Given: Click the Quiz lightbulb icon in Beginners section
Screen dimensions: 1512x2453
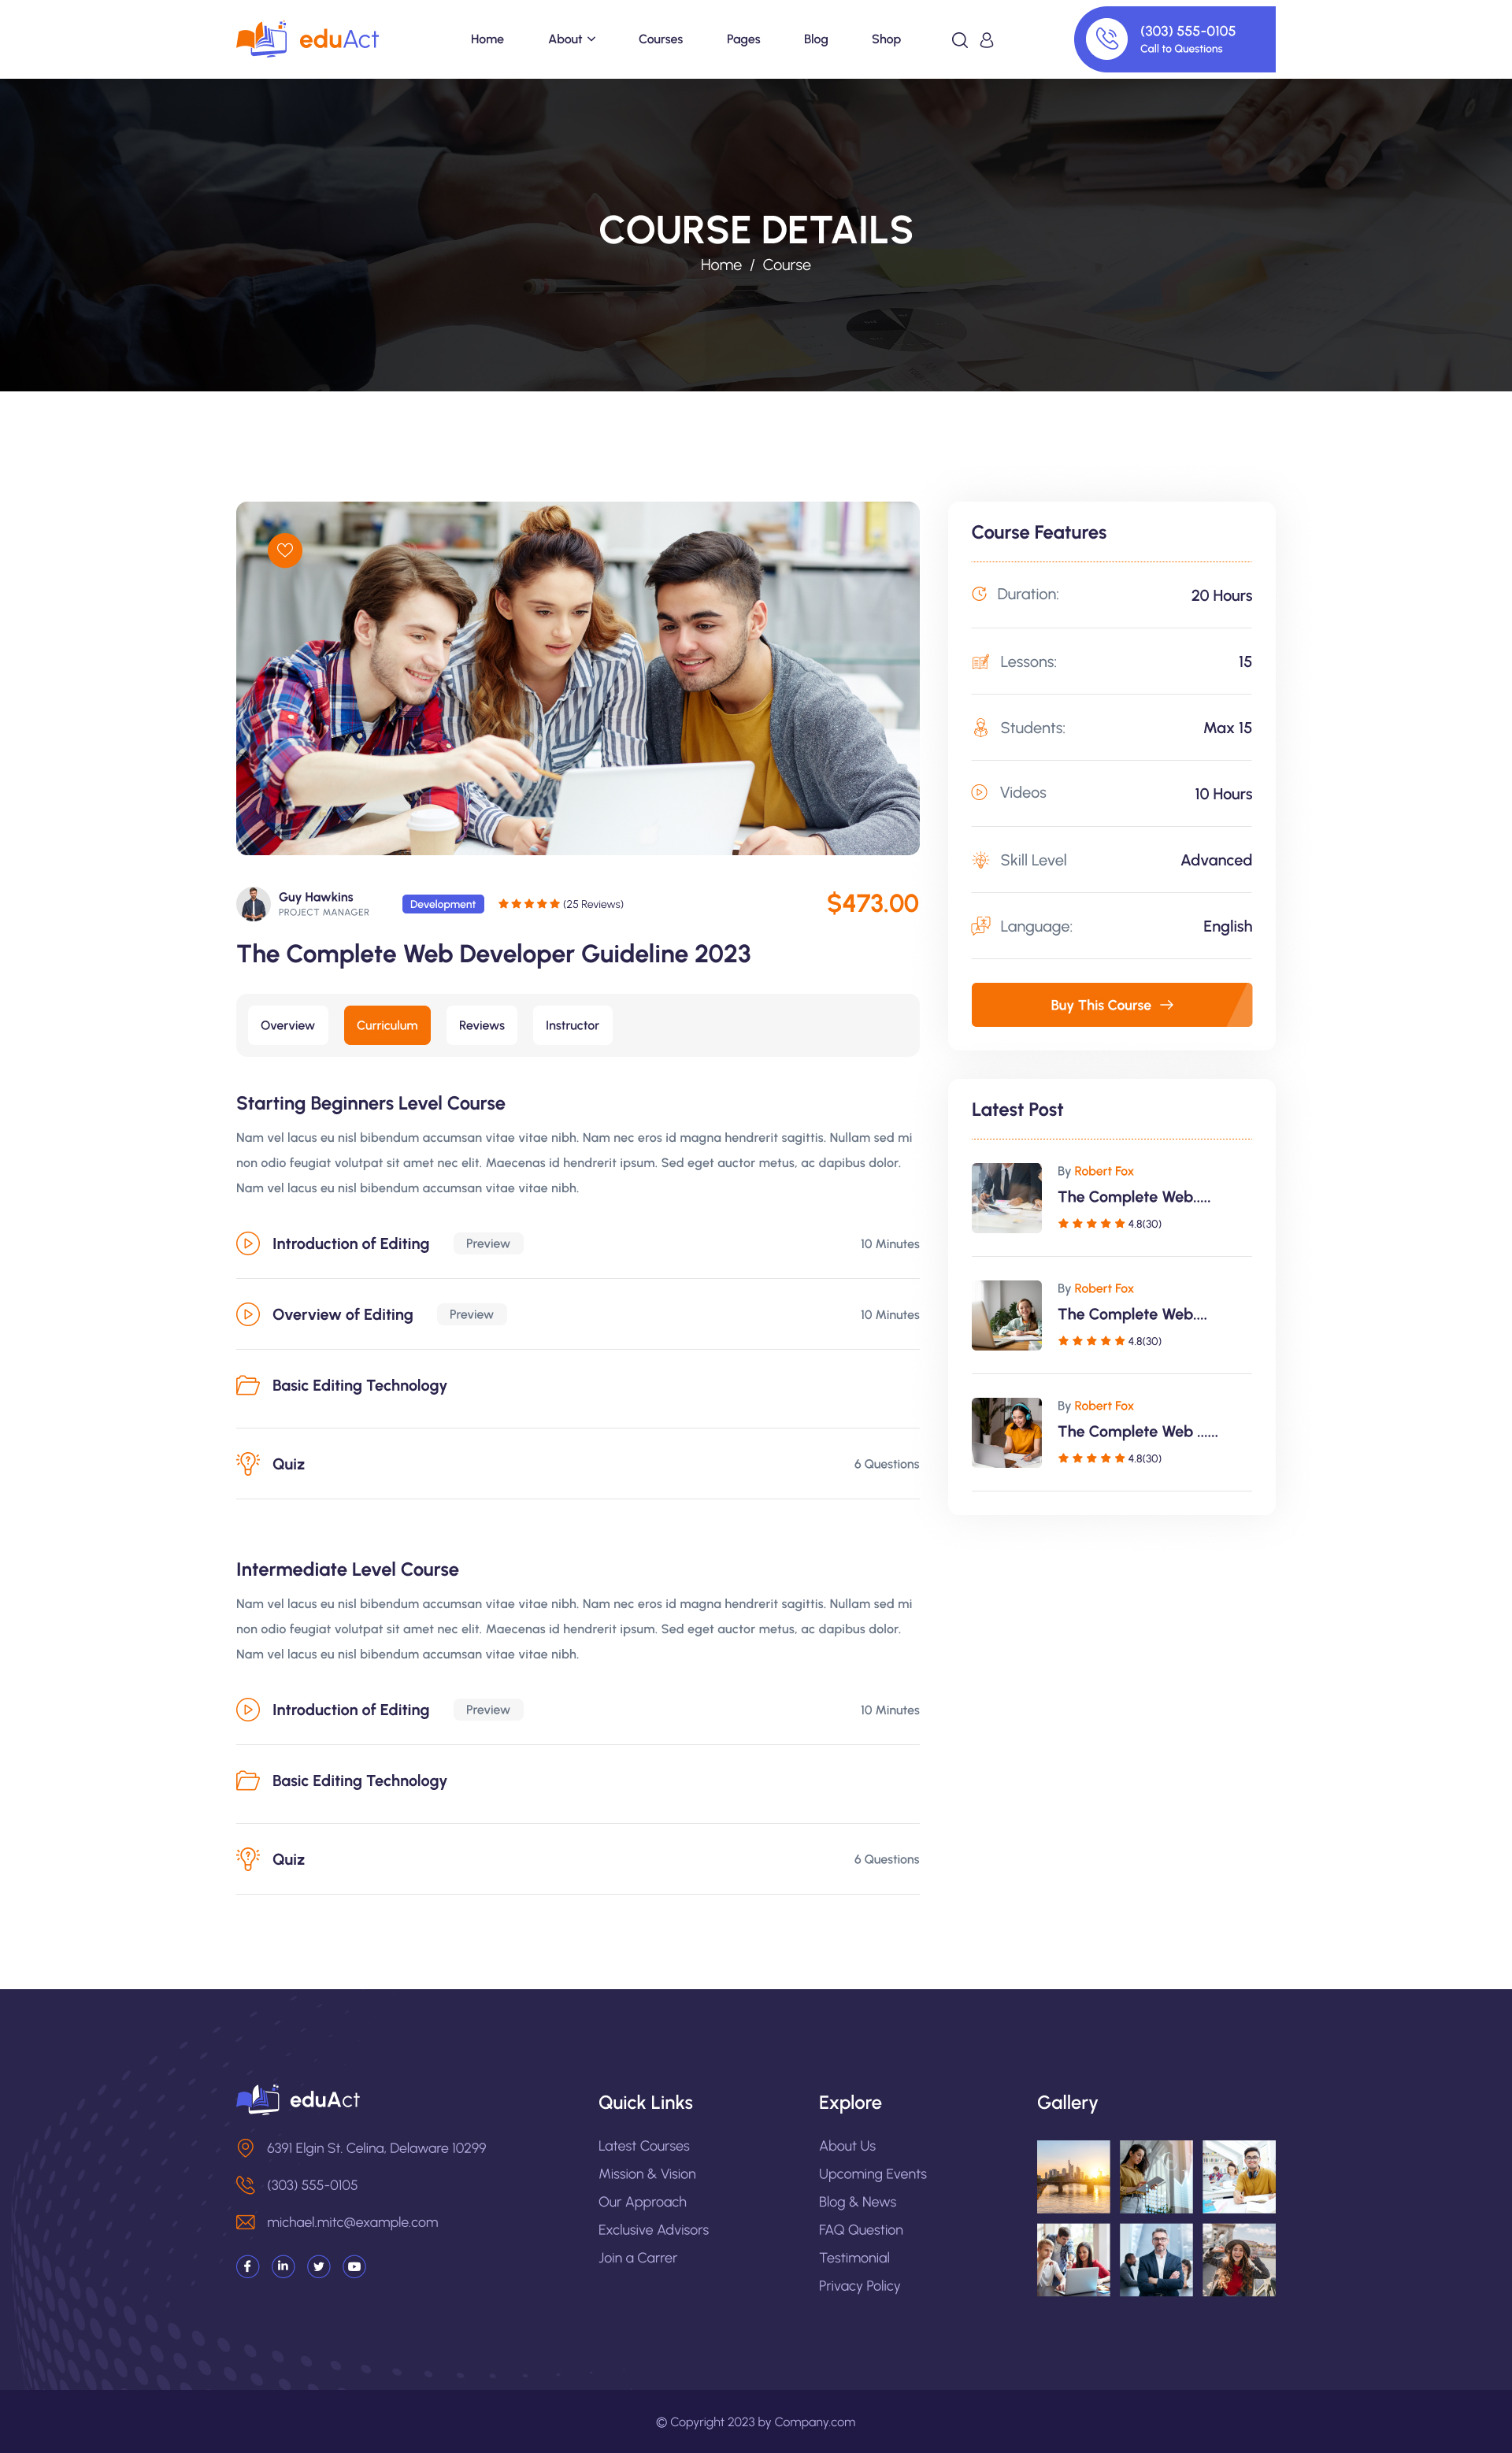Looking at the screenshot, I should pyautogui.click(x=245, y=1463).
